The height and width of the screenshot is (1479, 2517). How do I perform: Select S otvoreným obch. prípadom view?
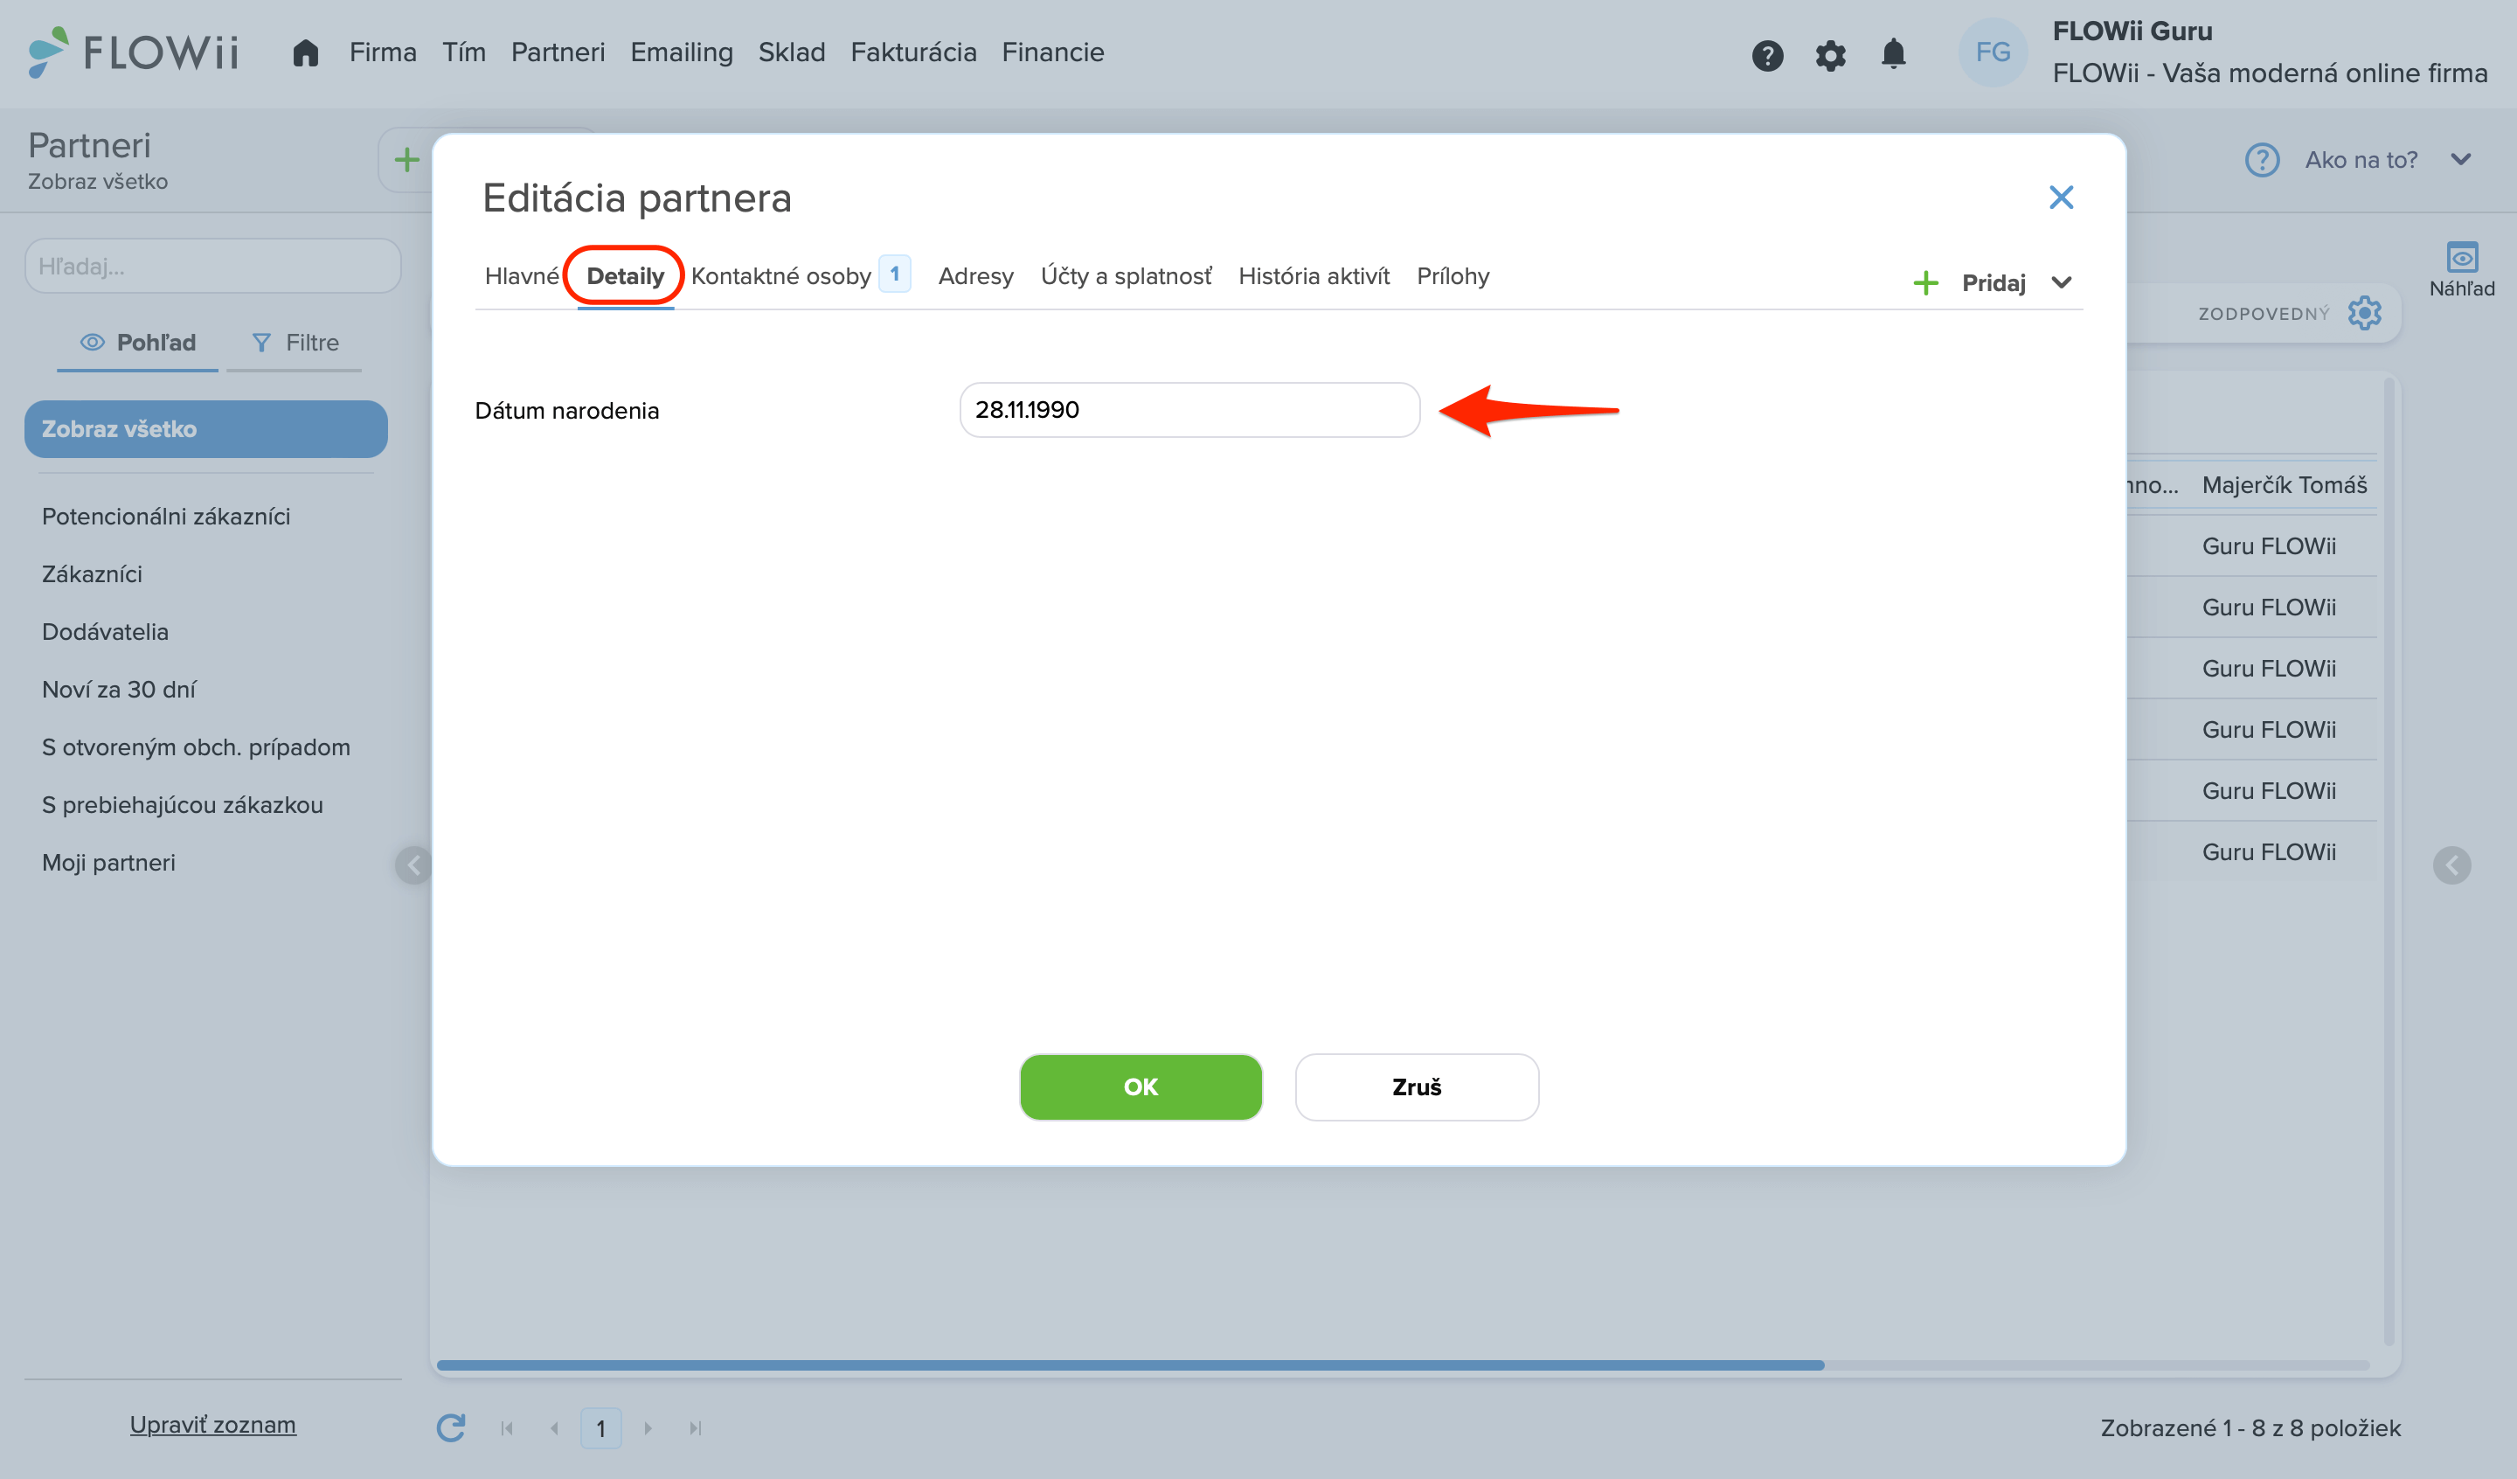(196, 747)
